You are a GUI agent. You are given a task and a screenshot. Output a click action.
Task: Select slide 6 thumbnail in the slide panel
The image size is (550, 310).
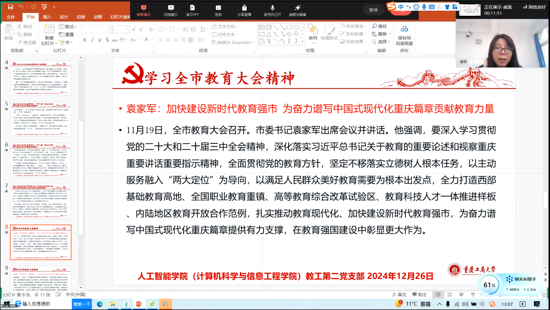(x=41, y=160)
